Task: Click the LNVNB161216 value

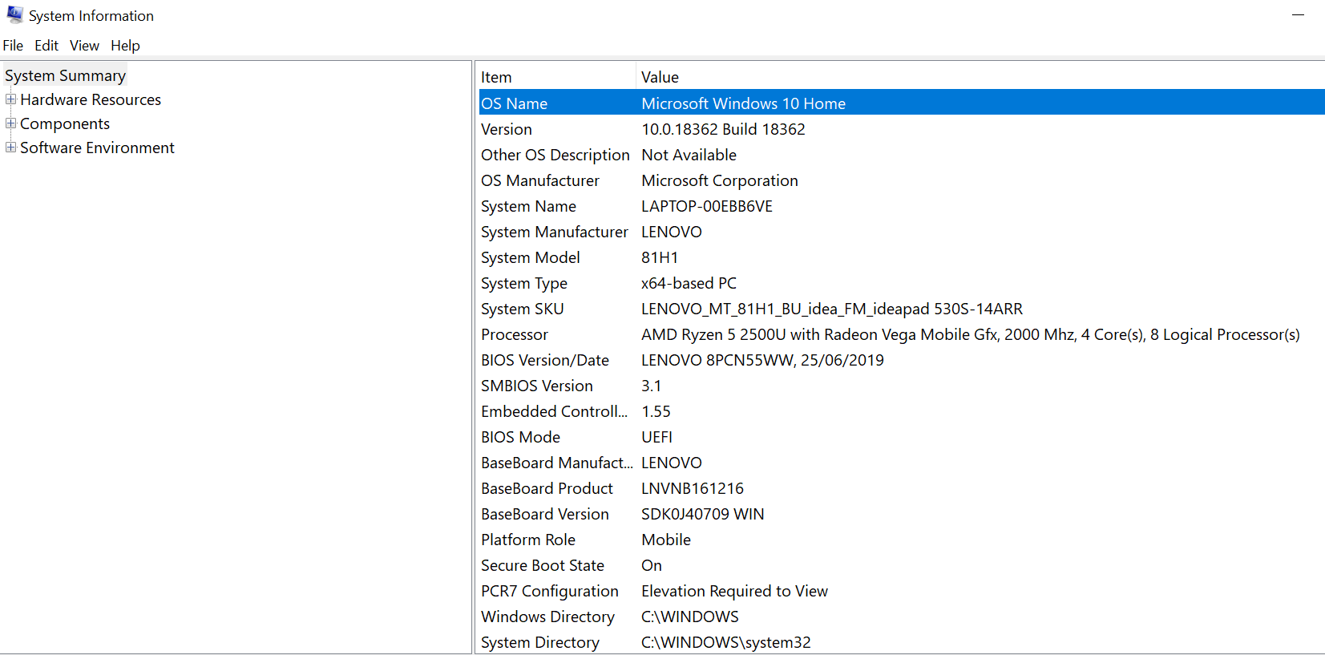Action: pos(693,488)
